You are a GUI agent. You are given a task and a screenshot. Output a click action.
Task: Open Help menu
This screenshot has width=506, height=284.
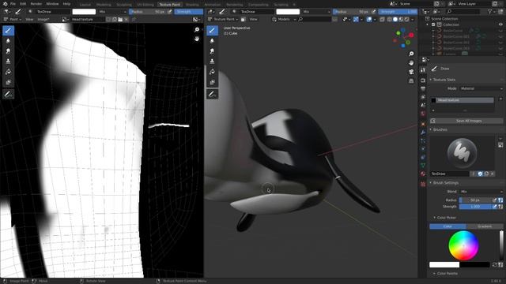coord(66,4)
